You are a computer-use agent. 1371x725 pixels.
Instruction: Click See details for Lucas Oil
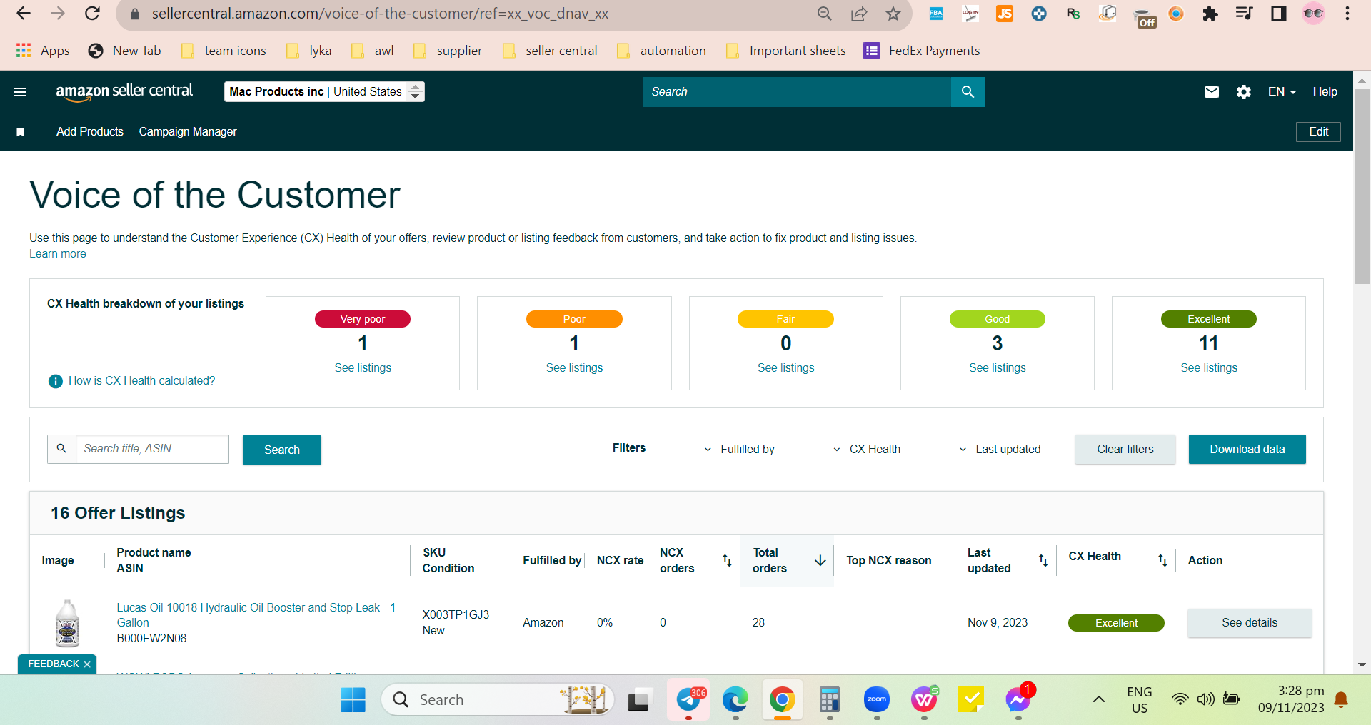(1250, 623)
